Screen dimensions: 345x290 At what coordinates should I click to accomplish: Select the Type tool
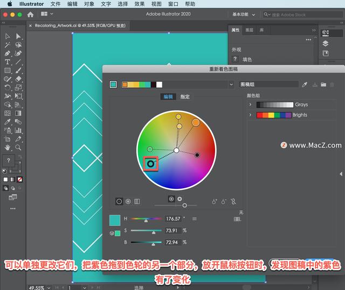point(8,62)
